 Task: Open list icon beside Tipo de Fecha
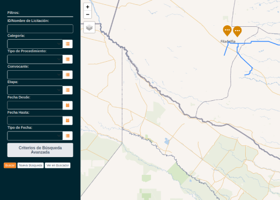point(67,136)
